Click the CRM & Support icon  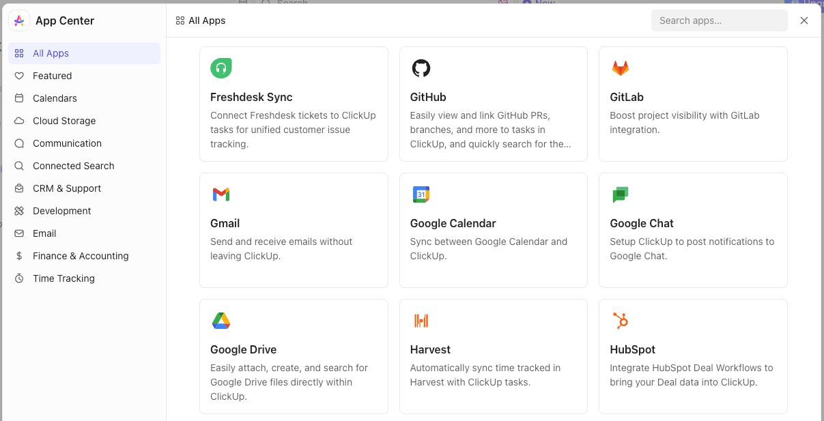(19, 188)
